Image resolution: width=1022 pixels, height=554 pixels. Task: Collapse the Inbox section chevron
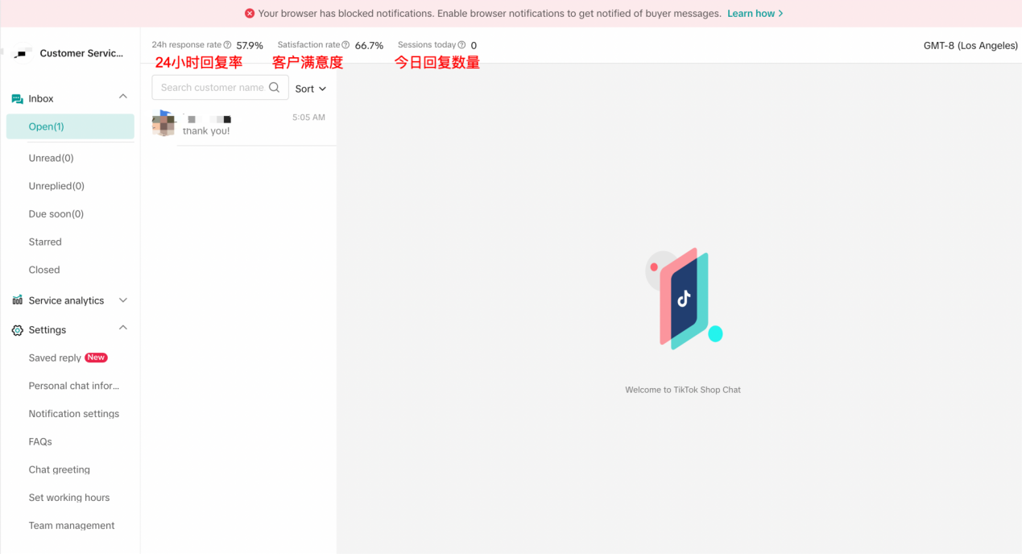pos(123,97)
